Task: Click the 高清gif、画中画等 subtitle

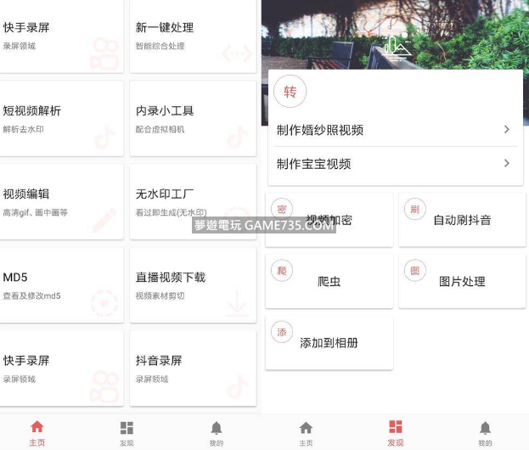Action: 35,212
